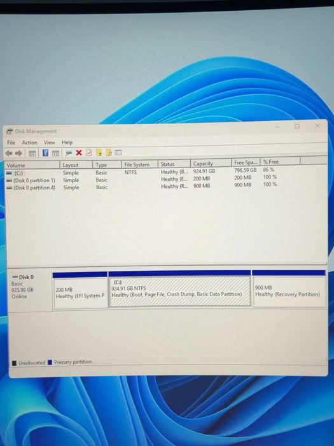Open the Help menu
The image size is (334, 446).
(x=67, y=142)
